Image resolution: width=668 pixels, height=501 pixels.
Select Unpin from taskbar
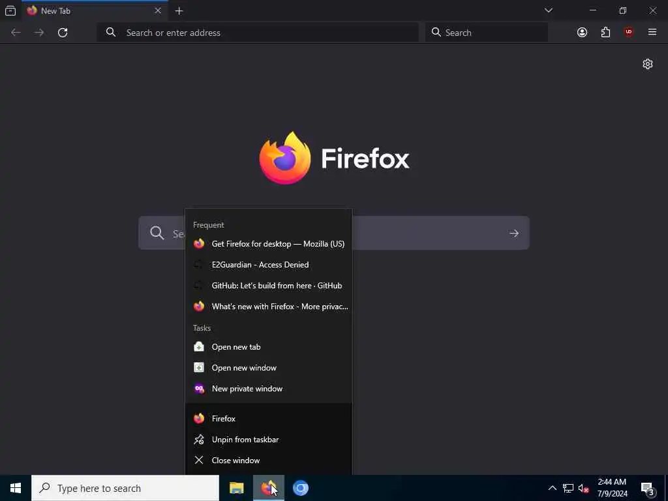[269, 439]
